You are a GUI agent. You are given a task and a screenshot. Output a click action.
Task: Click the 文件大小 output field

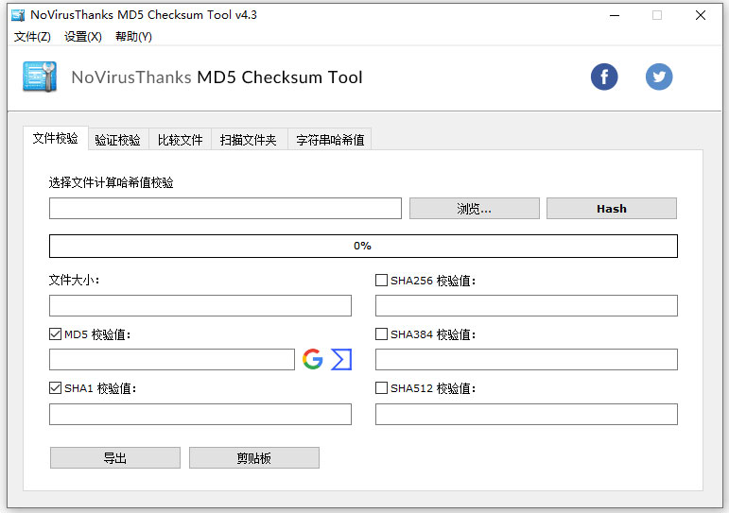coord(200,306)
